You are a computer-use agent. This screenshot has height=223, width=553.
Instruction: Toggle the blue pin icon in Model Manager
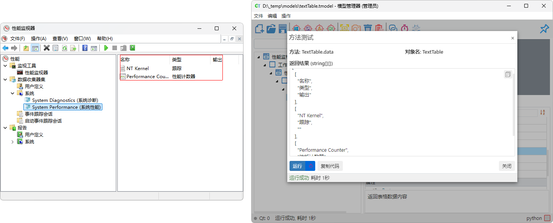pyautogui.click(x=544, y=29)
